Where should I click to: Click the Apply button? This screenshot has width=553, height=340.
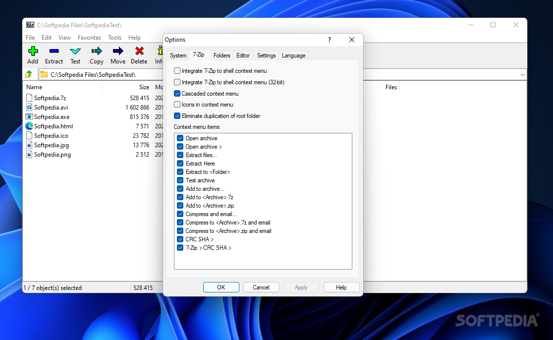[301, 287]
